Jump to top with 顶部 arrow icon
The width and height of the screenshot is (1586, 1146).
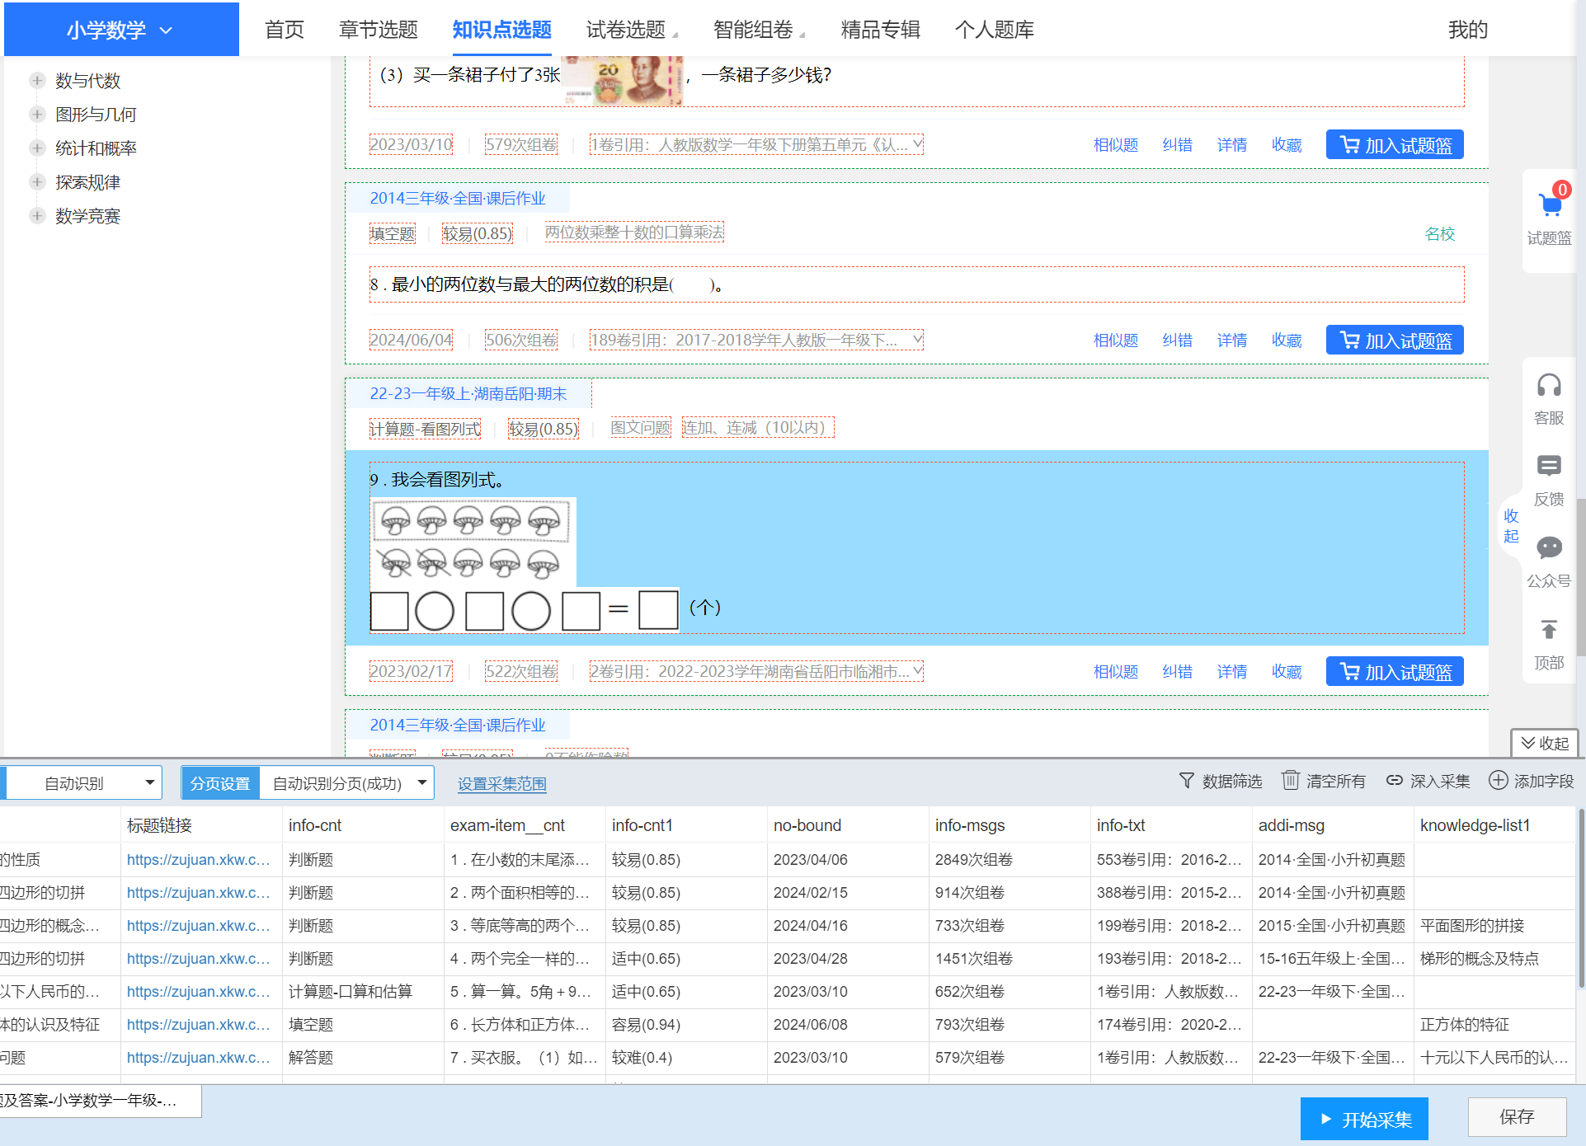tap(1549, 631)
